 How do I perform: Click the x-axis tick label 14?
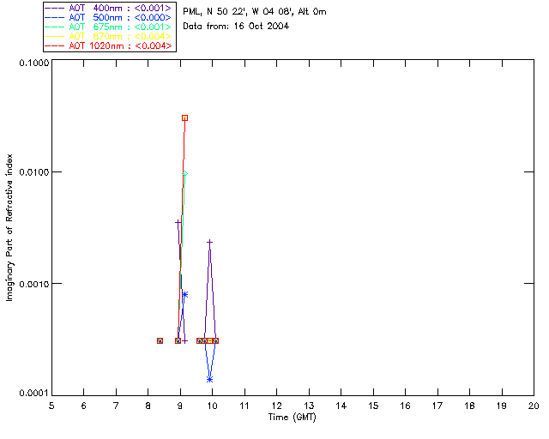(341, 406)
